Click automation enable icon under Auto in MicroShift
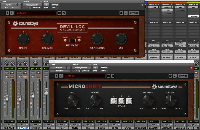 pos(95,68)
